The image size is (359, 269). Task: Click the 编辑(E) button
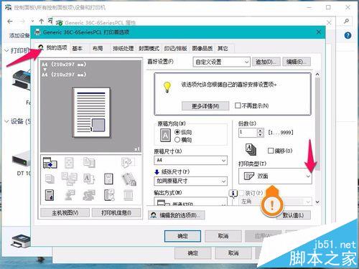(x=297, y=62)
